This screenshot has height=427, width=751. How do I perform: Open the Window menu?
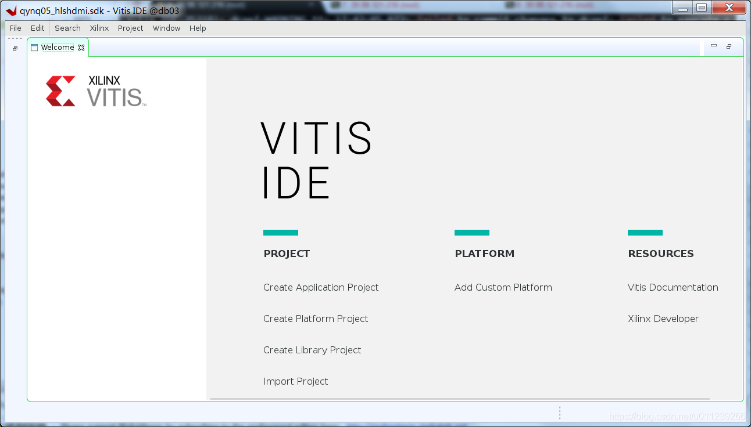tap(166, 28)
